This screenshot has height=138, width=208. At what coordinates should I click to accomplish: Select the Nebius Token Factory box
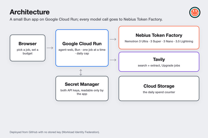tap(159, 38)
